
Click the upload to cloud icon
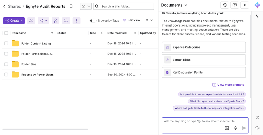click(31, 20)
